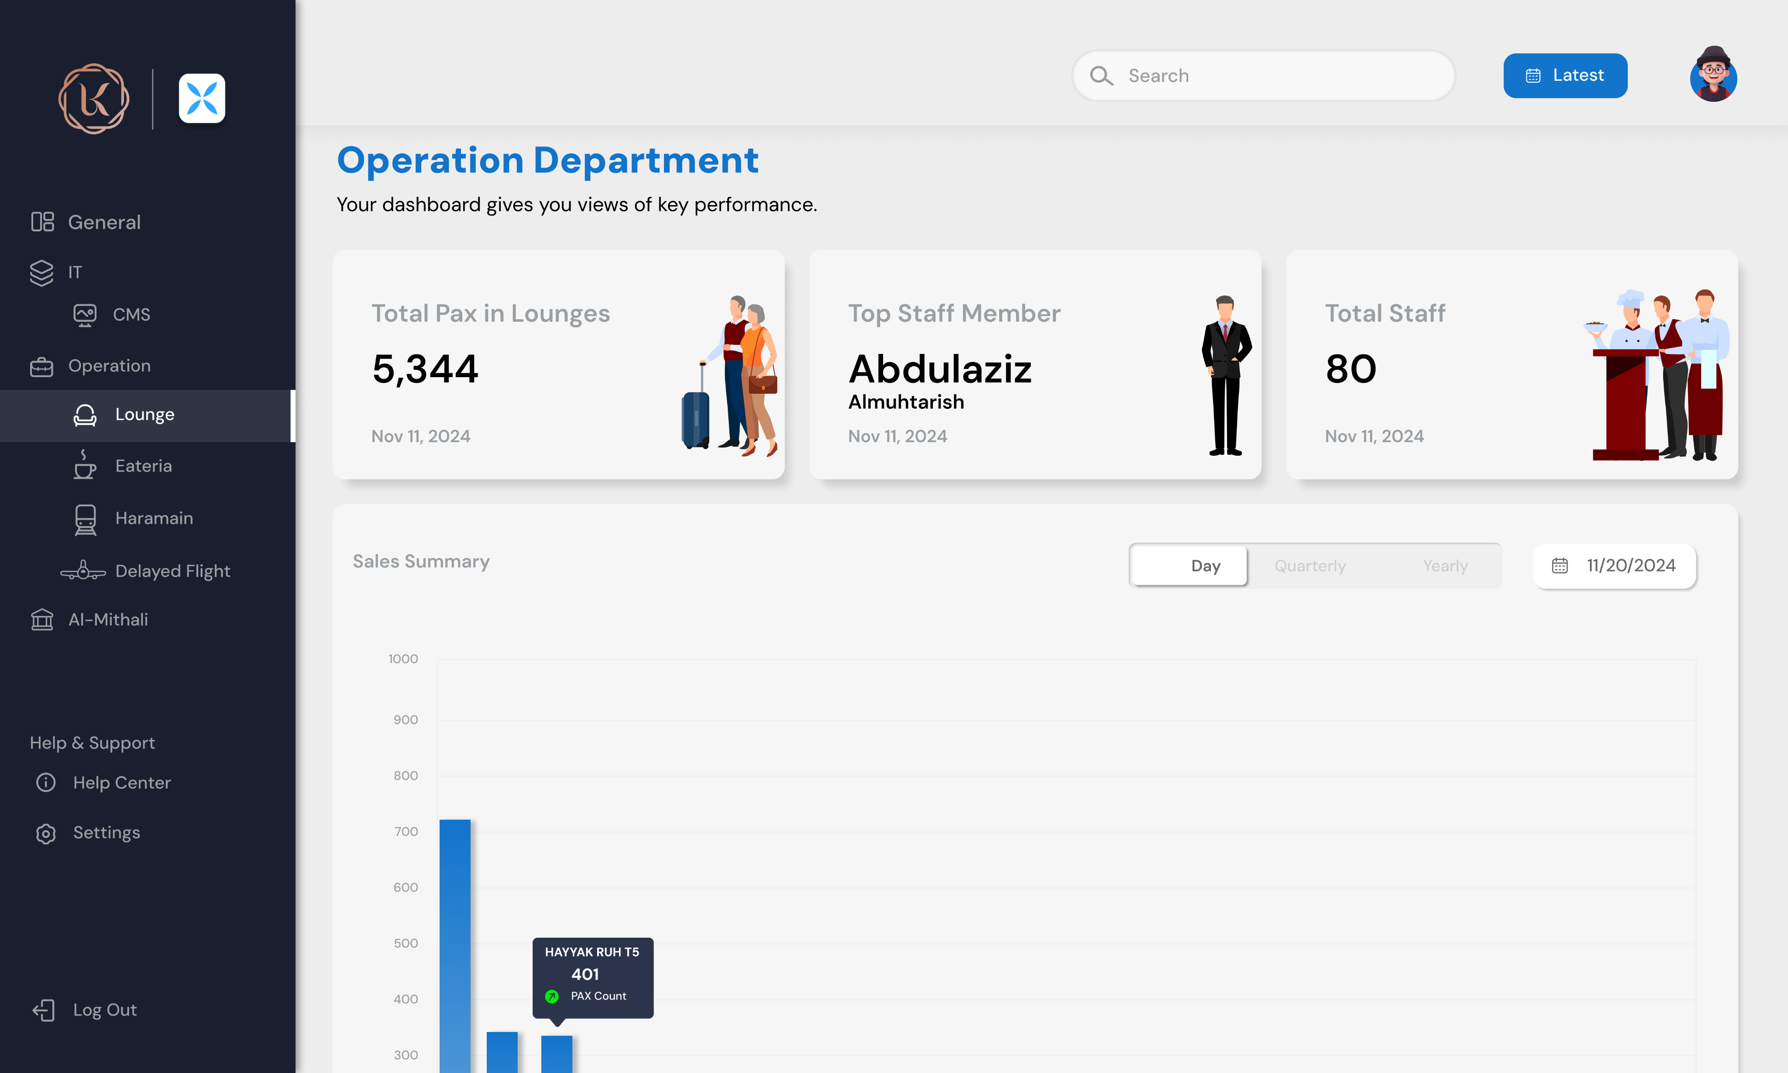1788x1073 pixels.
Task: Open the 11/20/2024 date picker
Action: 1614,566
